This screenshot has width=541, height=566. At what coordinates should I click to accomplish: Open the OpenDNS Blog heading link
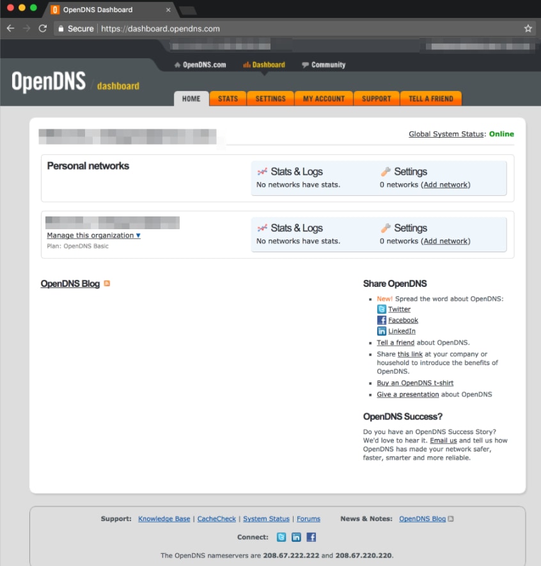[x=70, y=284]
